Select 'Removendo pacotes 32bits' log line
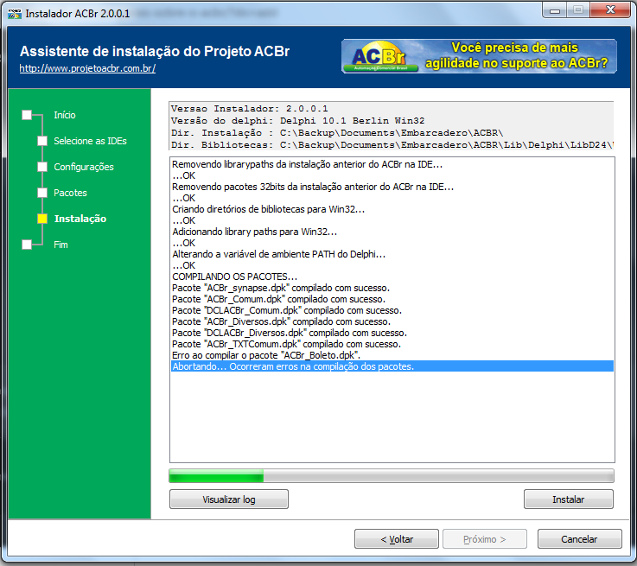 pos(392,187)
